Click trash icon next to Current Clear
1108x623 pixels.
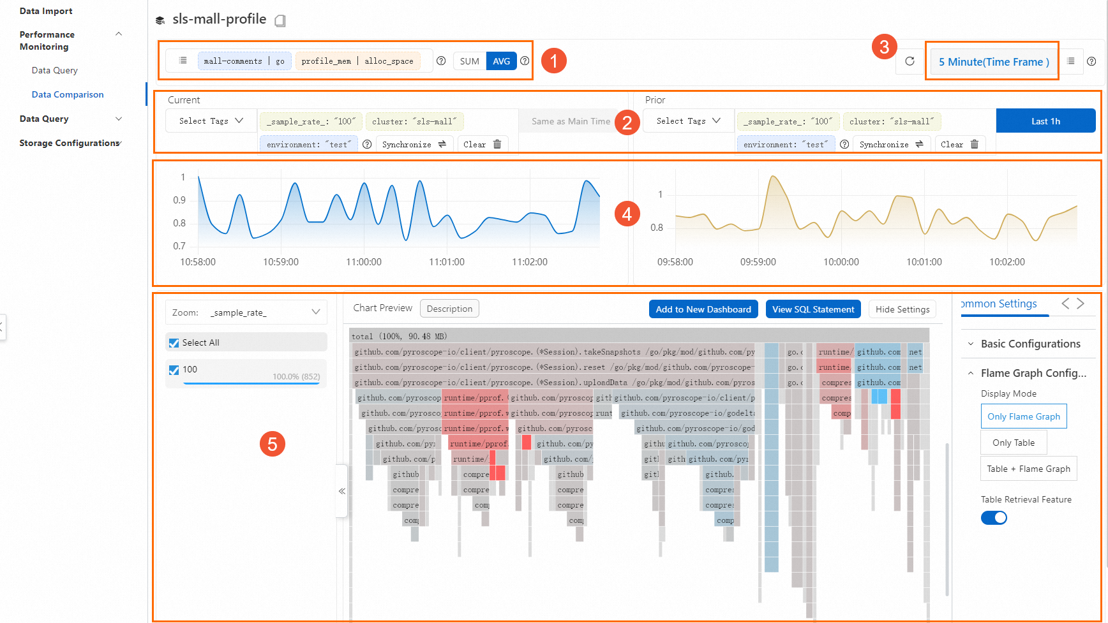(497, 144)
